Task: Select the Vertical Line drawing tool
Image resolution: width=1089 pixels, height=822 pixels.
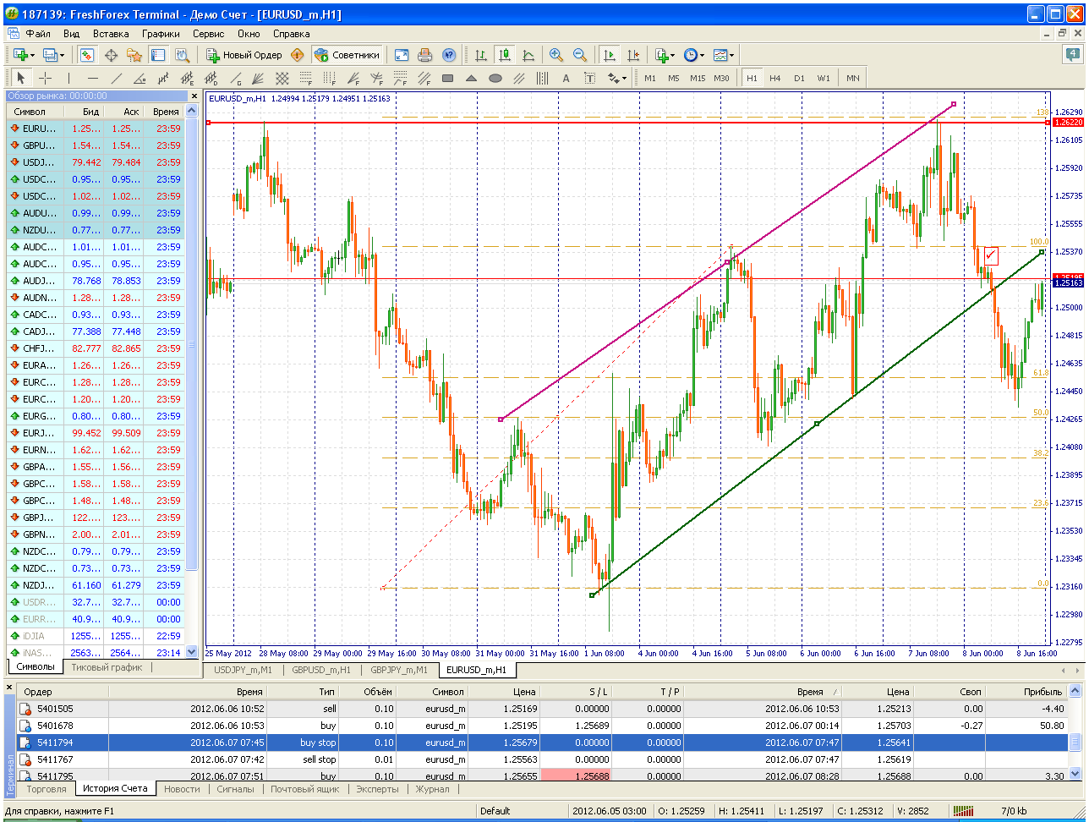Action: pyautogui.click(x=69, y=78)
